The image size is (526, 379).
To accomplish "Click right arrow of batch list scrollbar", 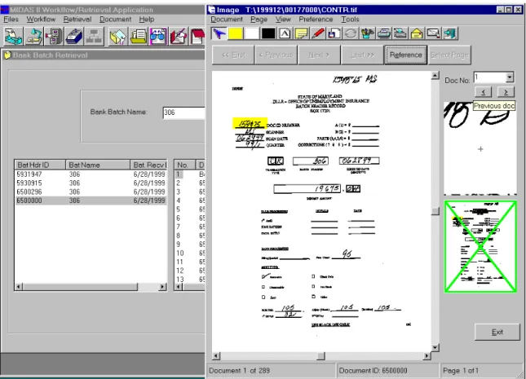I will 163,287.
